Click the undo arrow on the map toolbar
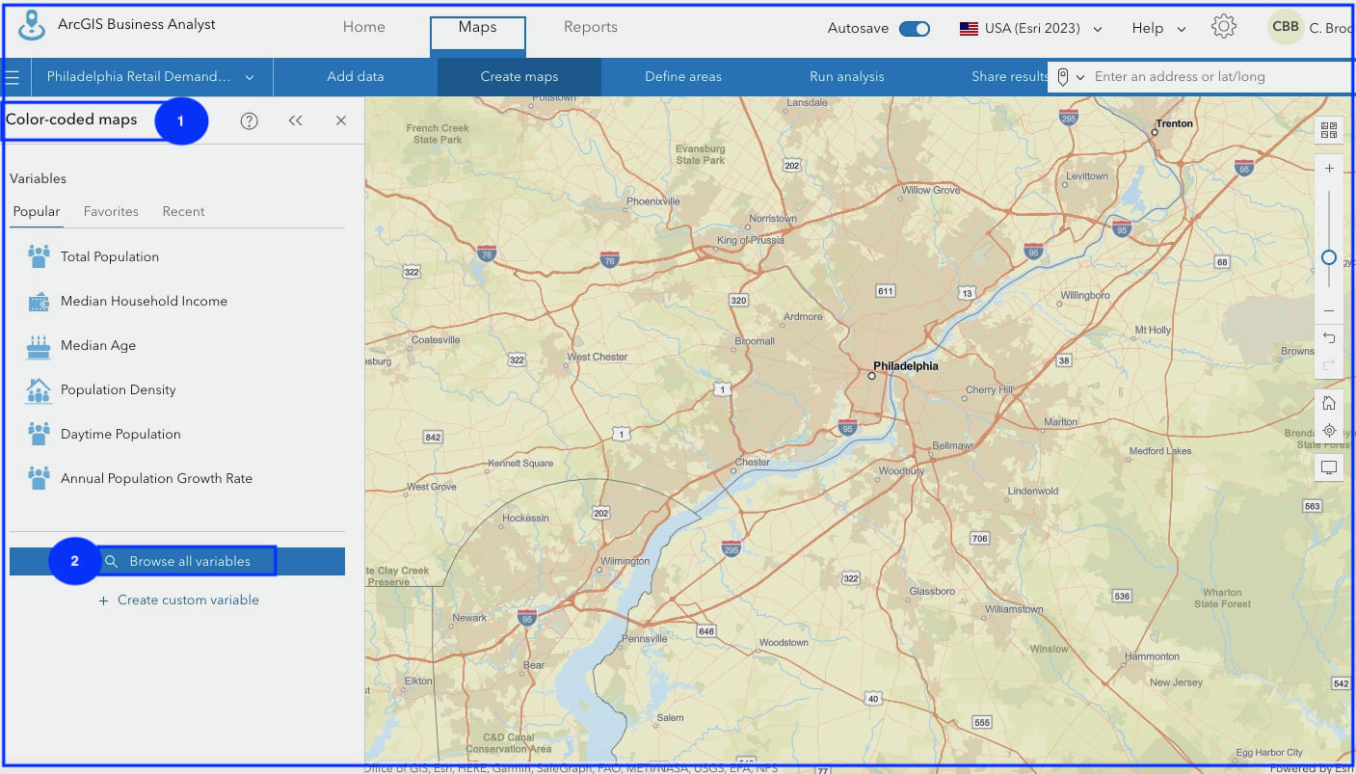 (1328, 338)
